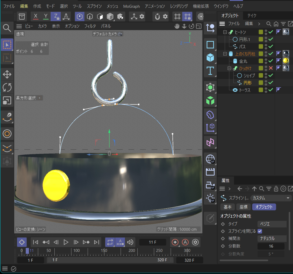Click the Cube primitive icon
293x274 pixels.
tap(210, 58)
